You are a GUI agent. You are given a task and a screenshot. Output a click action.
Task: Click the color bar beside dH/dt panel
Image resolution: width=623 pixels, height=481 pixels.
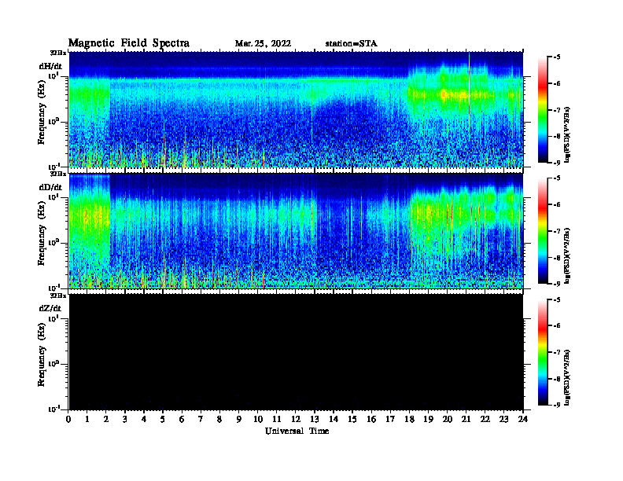tap(542, 110)
